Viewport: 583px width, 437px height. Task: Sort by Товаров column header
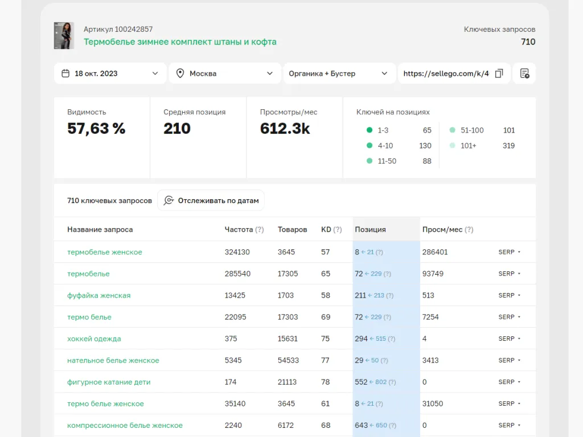click(x=292, y=230)
